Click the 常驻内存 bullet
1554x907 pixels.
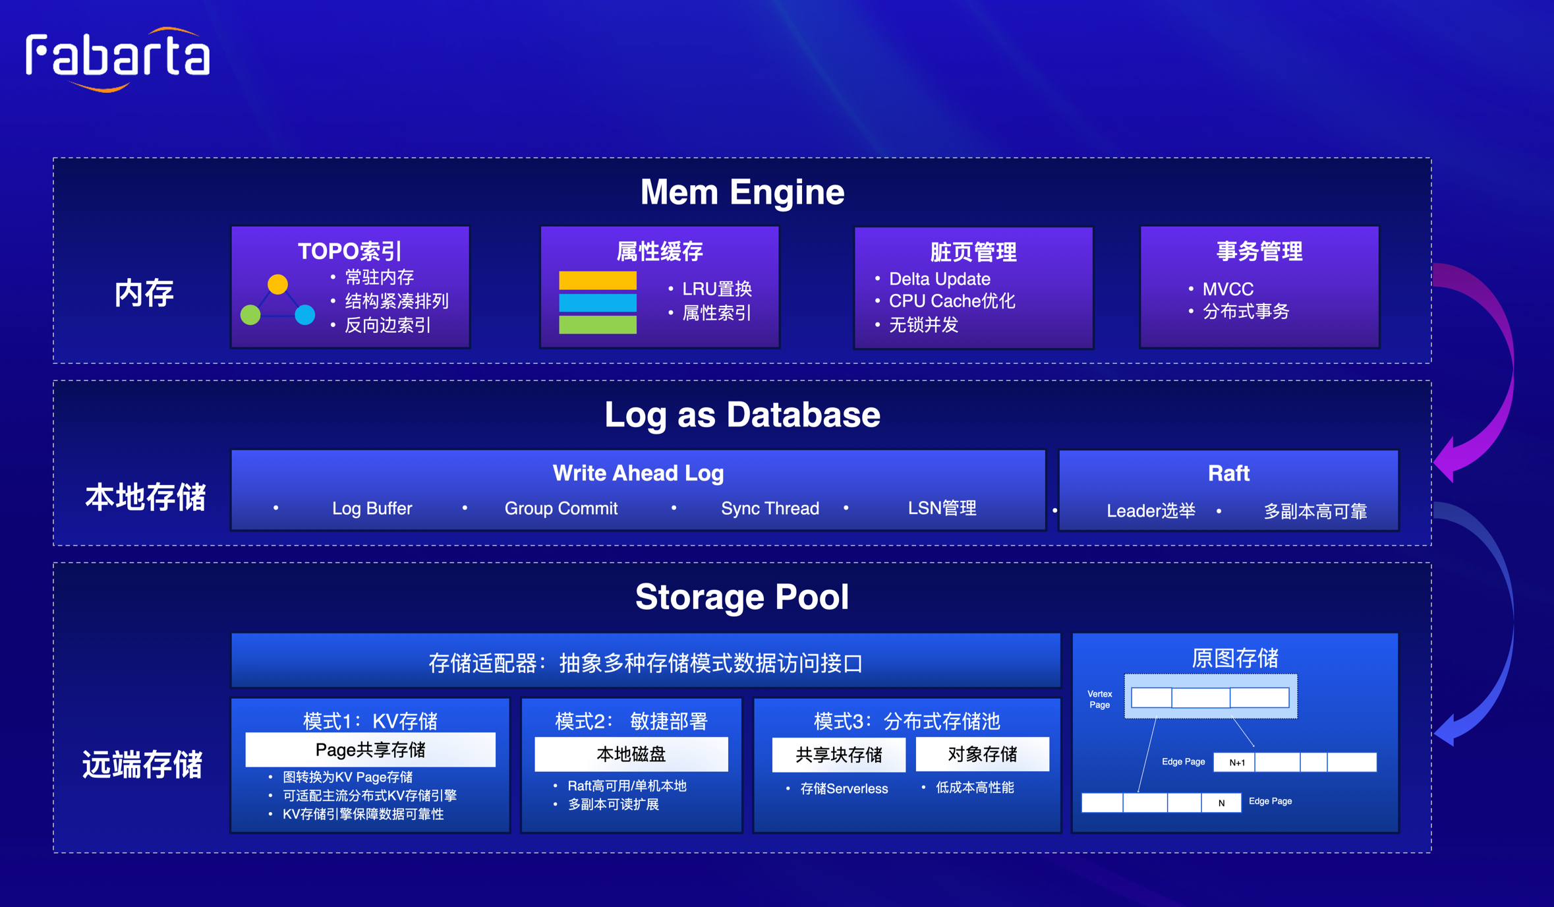tap(379, 277)
